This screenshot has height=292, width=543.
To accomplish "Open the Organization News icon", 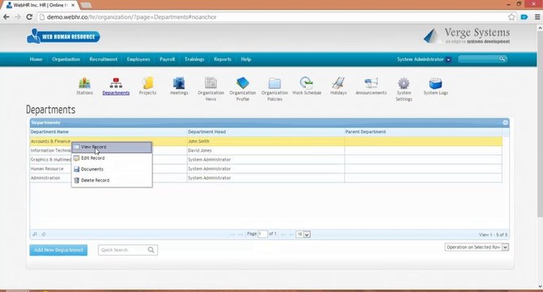I will [210, 84].
